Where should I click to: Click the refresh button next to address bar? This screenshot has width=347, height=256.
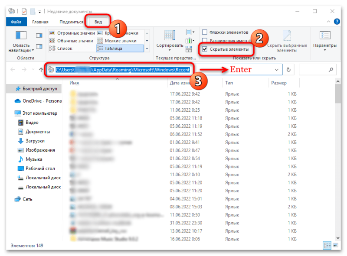click(x=288, y=70)
